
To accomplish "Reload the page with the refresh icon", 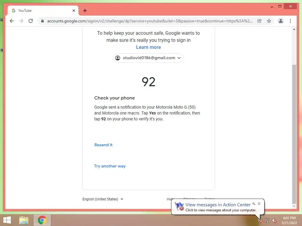I will (x=31, y=21).
